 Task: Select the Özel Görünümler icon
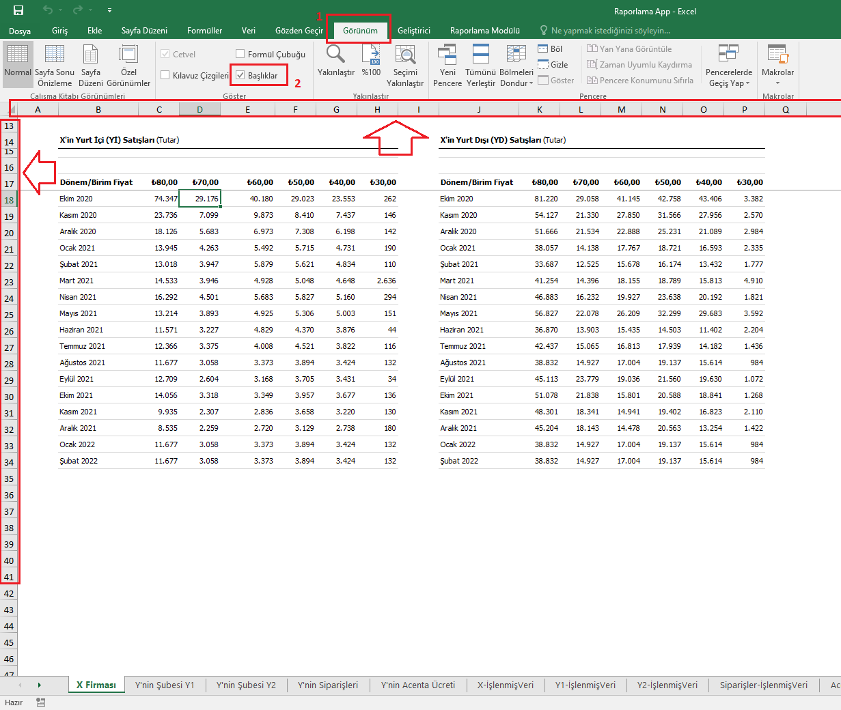pos(128,55)
